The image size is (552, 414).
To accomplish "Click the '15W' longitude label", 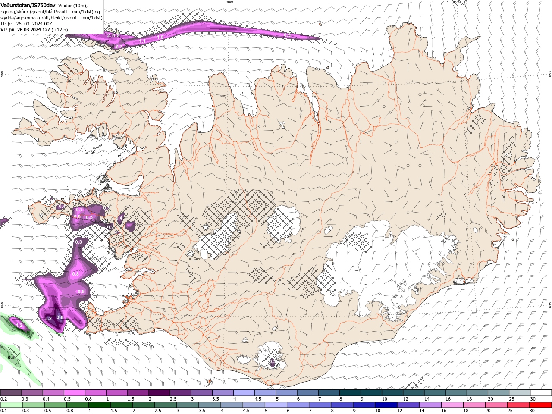I will coord(456,2).
